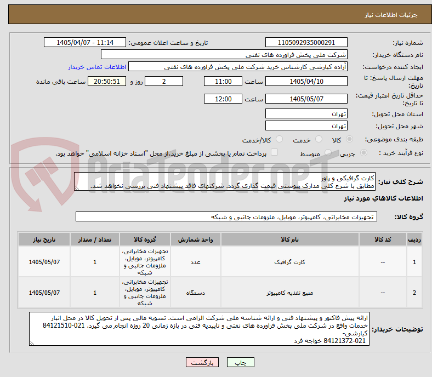432x377 pixels.
Task: Click the واحد شمارش column header
Action: (x=195, y=239)
